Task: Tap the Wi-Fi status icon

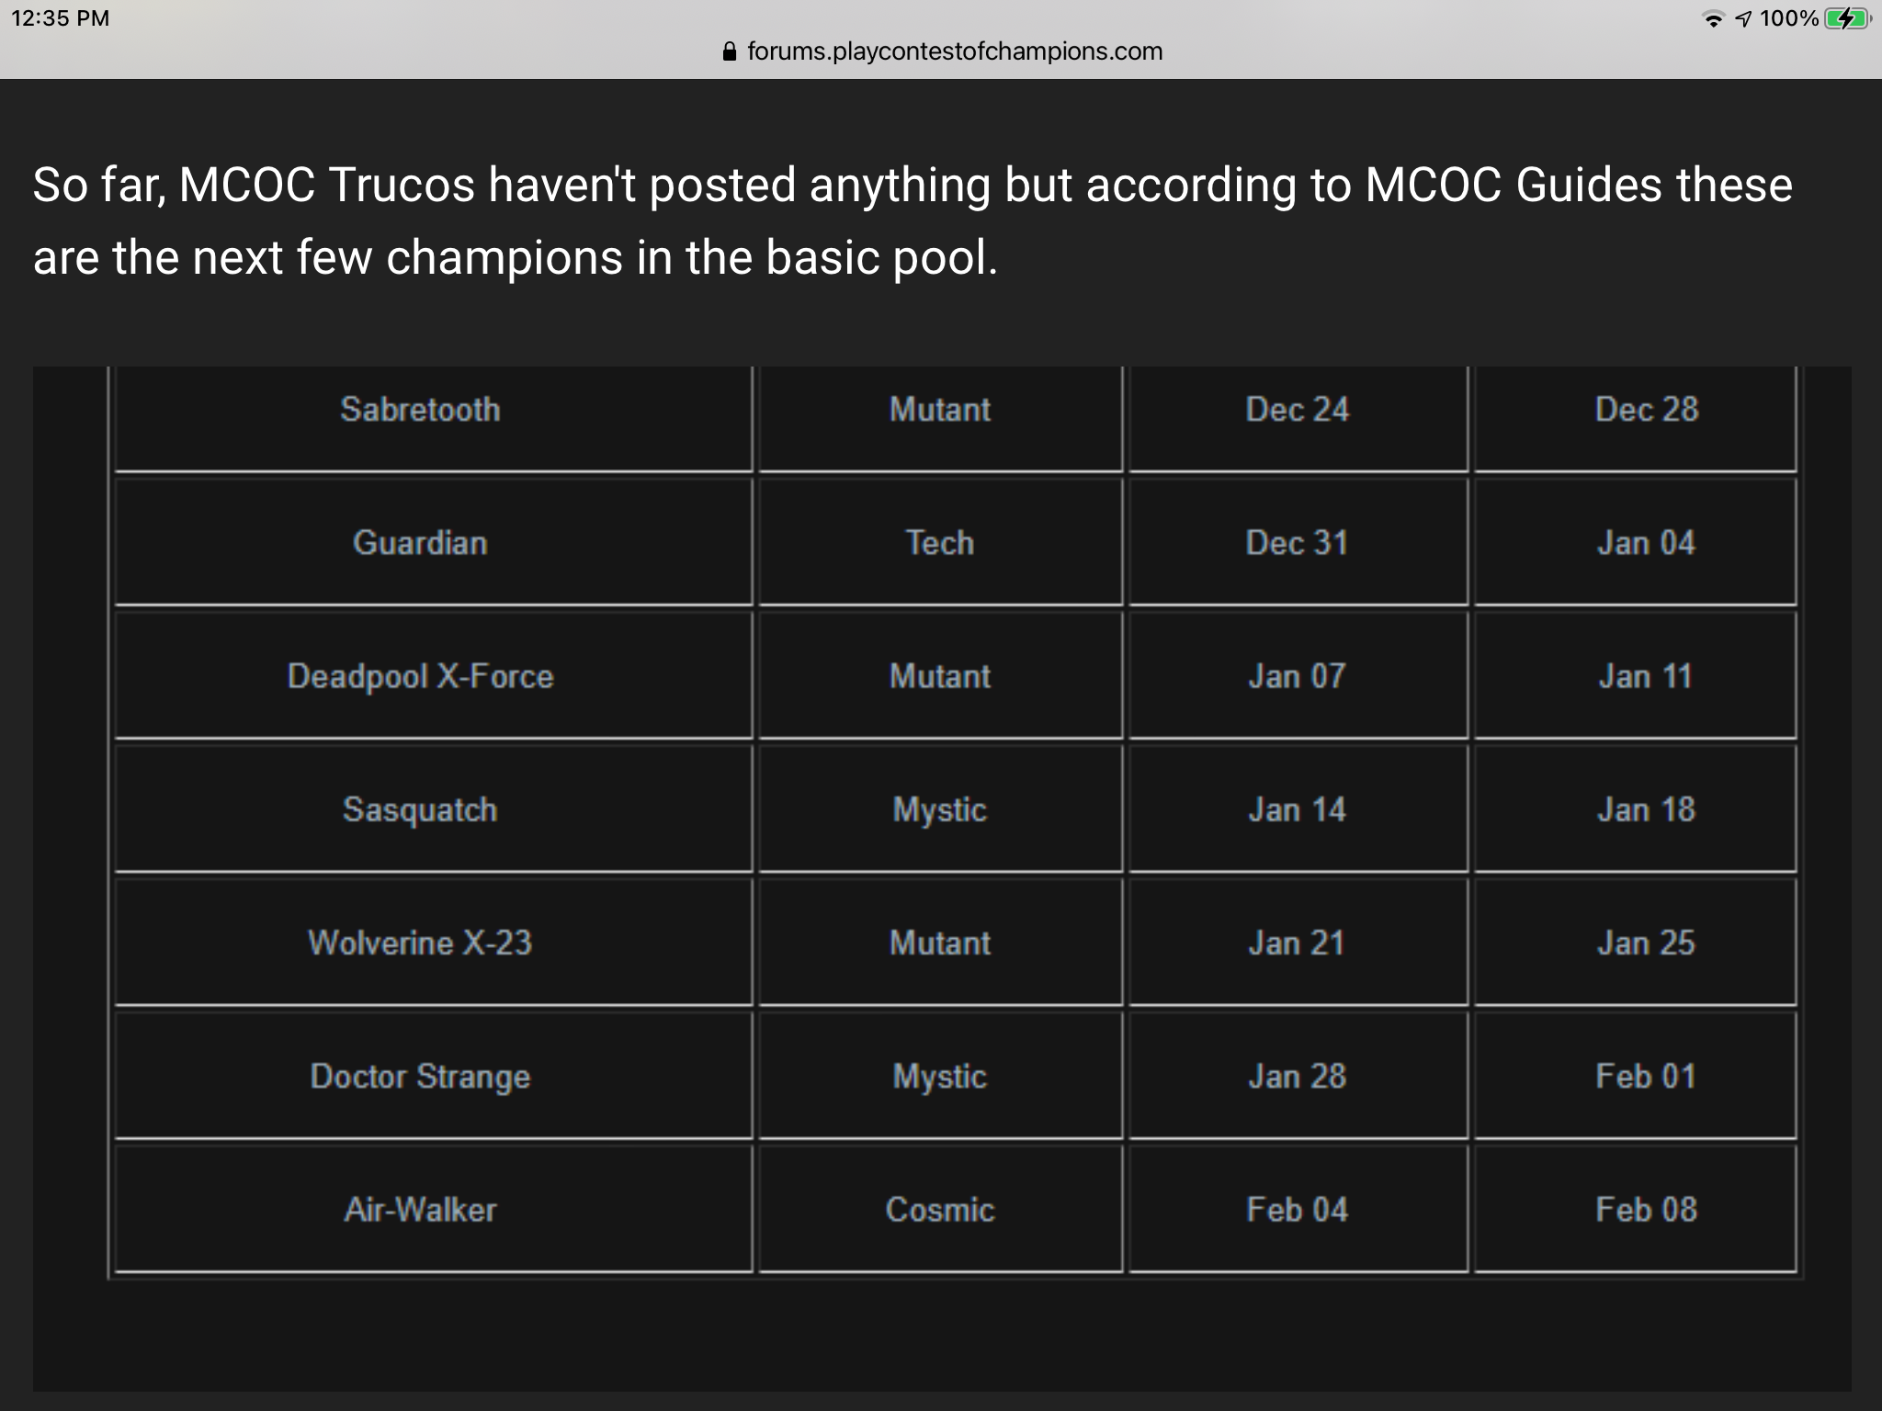Action: 1713,19
